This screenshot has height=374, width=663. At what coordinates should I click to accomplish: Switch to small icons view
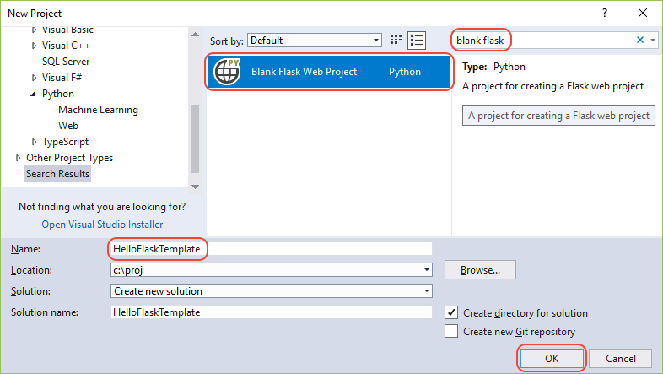396,41
